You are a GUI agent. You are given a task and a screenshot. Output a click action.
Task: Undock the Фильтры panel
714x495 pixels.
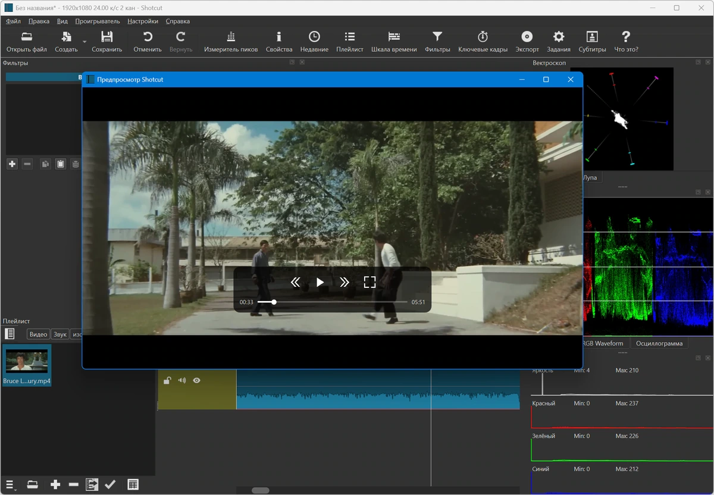[x=292, y=62]
